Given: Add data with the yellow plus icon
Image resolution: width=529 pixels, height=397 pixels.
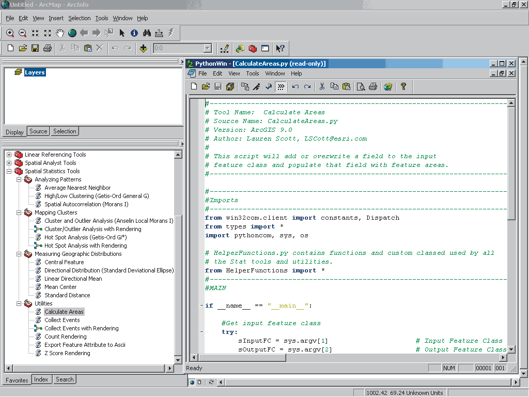Looking at the screenshot, I should (144, 48).
